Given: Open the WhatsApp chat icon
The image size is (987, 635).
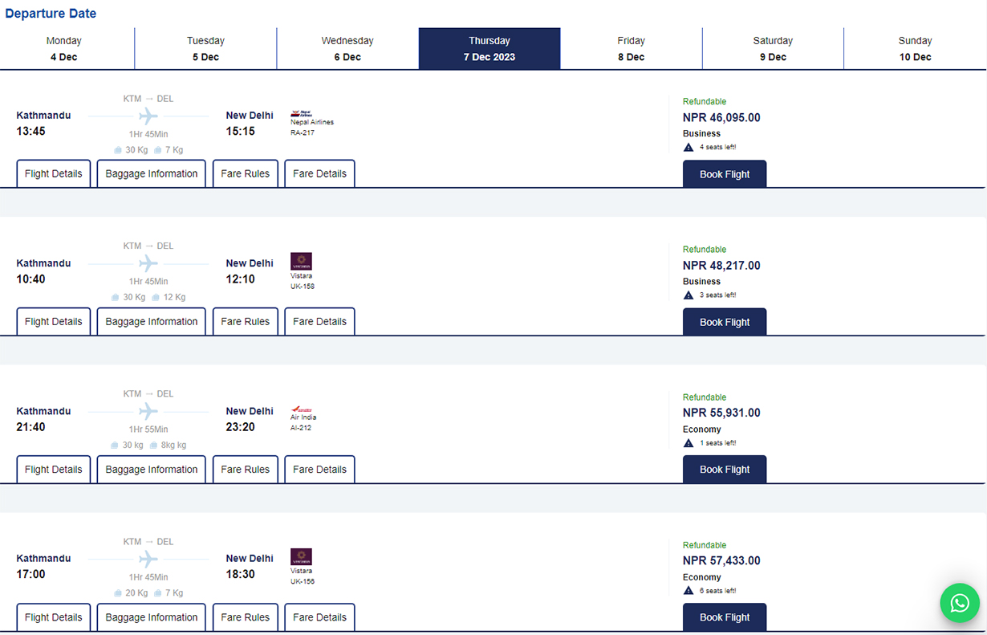Looking at the screenshot, I should (960, 603).
